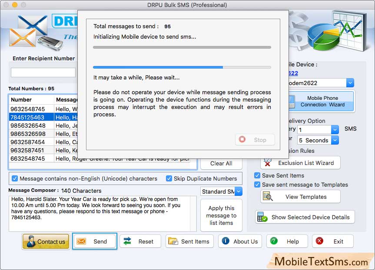This screenshot has height=270, width=375.
Task: Click the Contact us button
Action: point(46,241)
